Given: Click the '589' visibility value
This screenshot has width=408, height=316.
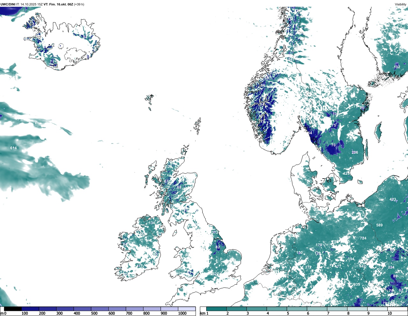Looking at the screenshot, I should [x=379, y=225].
